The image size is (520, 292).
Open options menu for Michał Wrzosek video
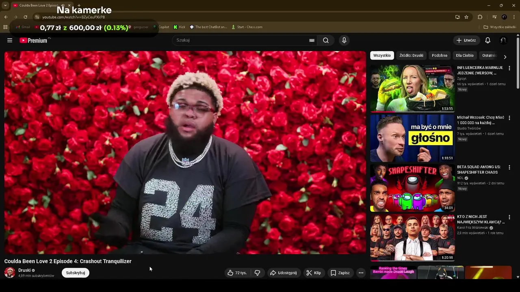509,118
